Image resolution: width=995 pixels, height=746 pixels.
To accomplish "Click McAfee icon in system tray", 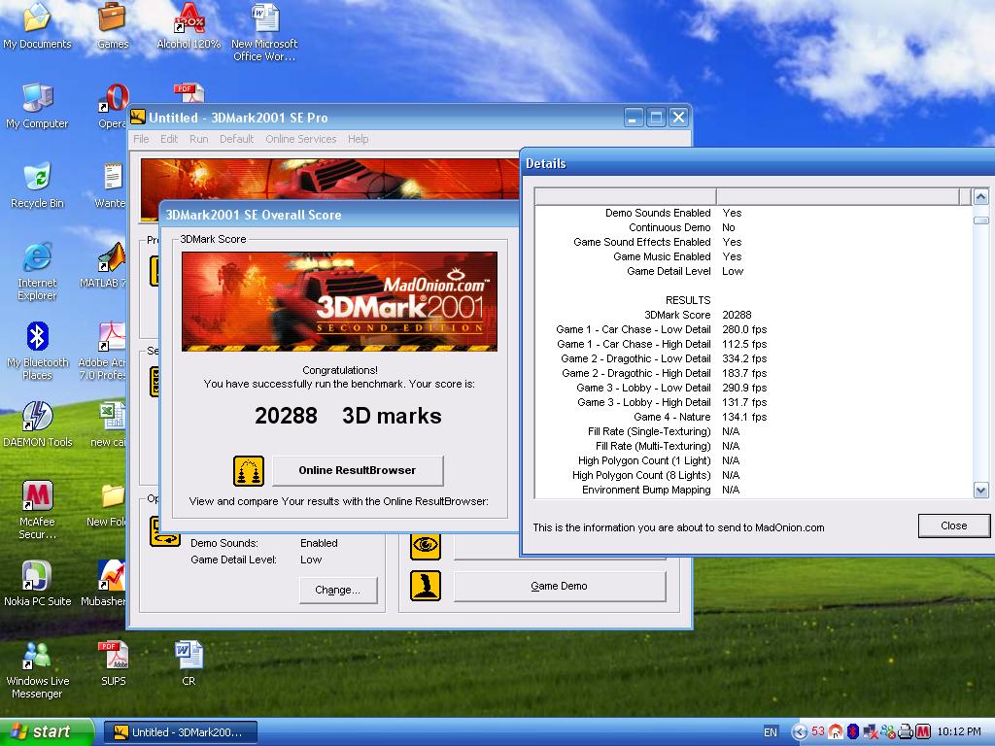I will click(923, 731).
